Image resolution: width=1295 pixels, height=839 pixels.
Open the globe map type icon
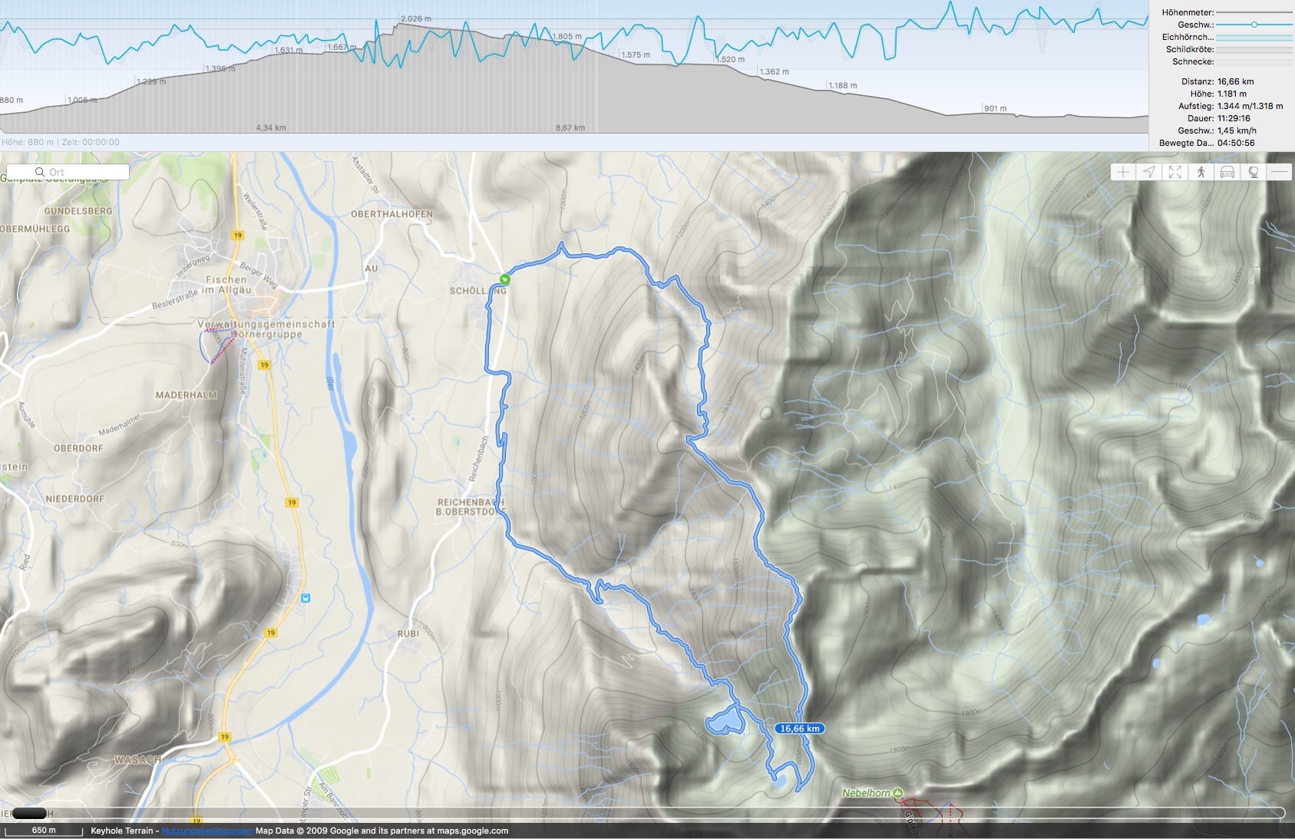pos(1253,172)
